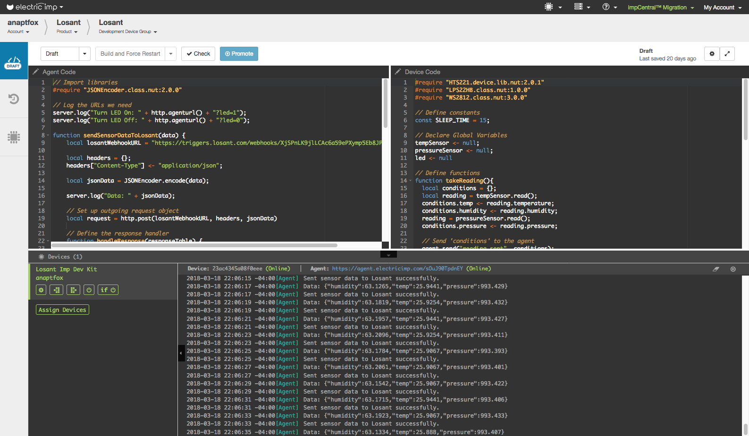
Task: Restart the device with the power icon
Action: (89, 290)
